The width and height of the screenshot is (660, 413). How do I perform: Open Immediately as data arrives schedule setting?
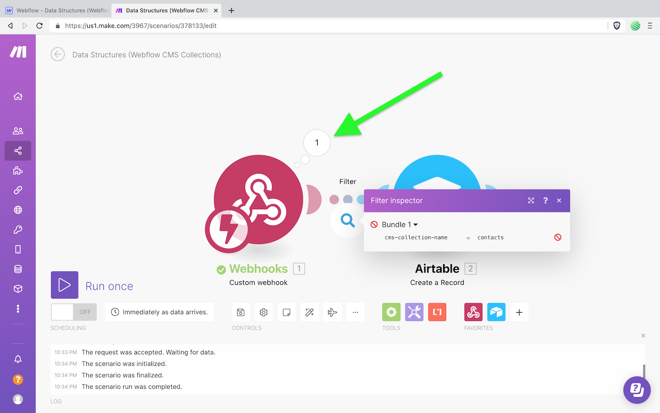click(160, 312)
